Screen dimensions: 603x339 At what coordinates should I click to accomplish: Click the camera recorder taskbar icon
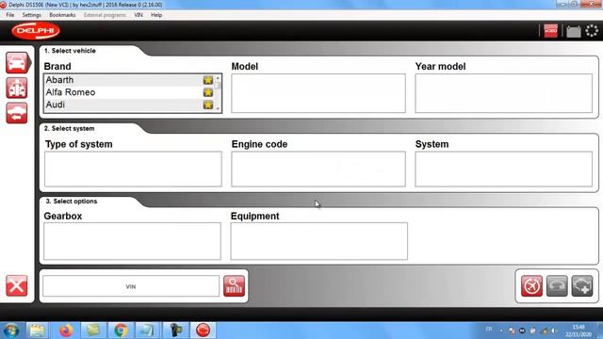click(x=176, y=331)
